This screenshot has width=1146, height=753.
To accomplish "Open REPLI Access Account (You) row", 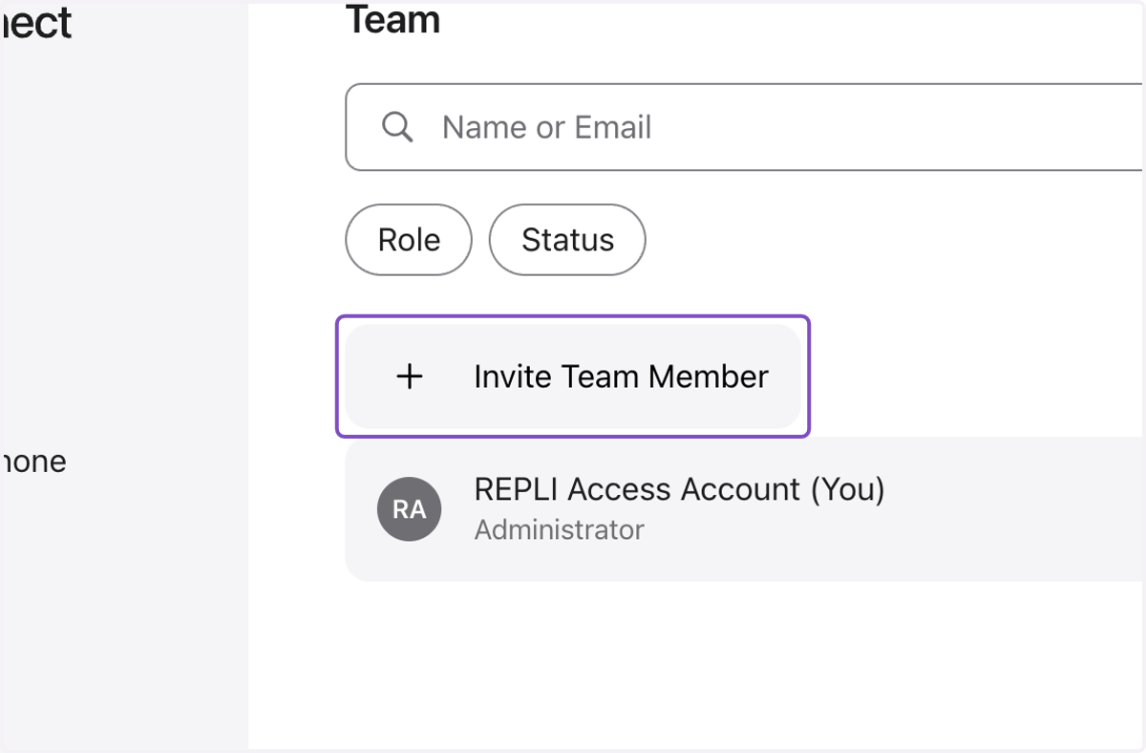I will (745, 509).
